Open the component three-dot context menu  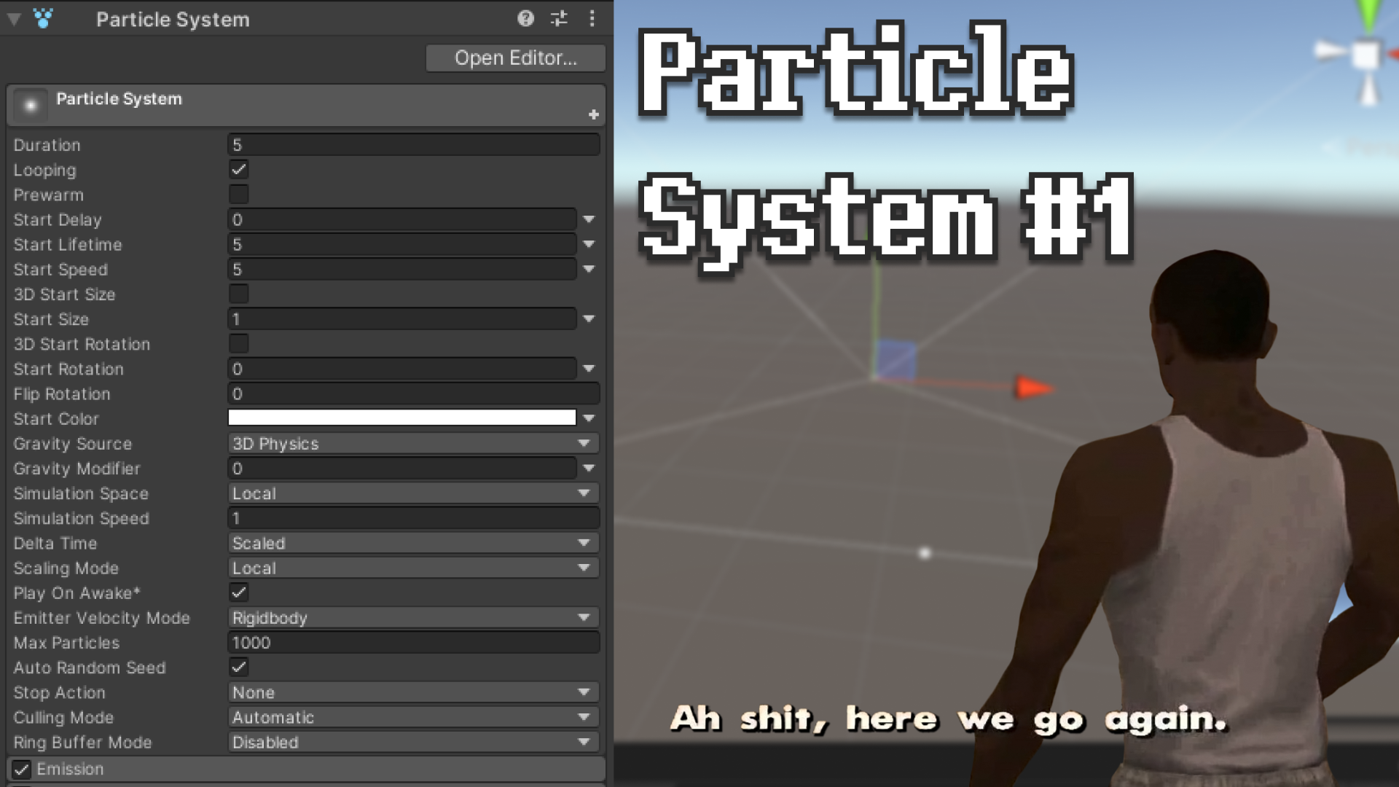pos(592,19)
